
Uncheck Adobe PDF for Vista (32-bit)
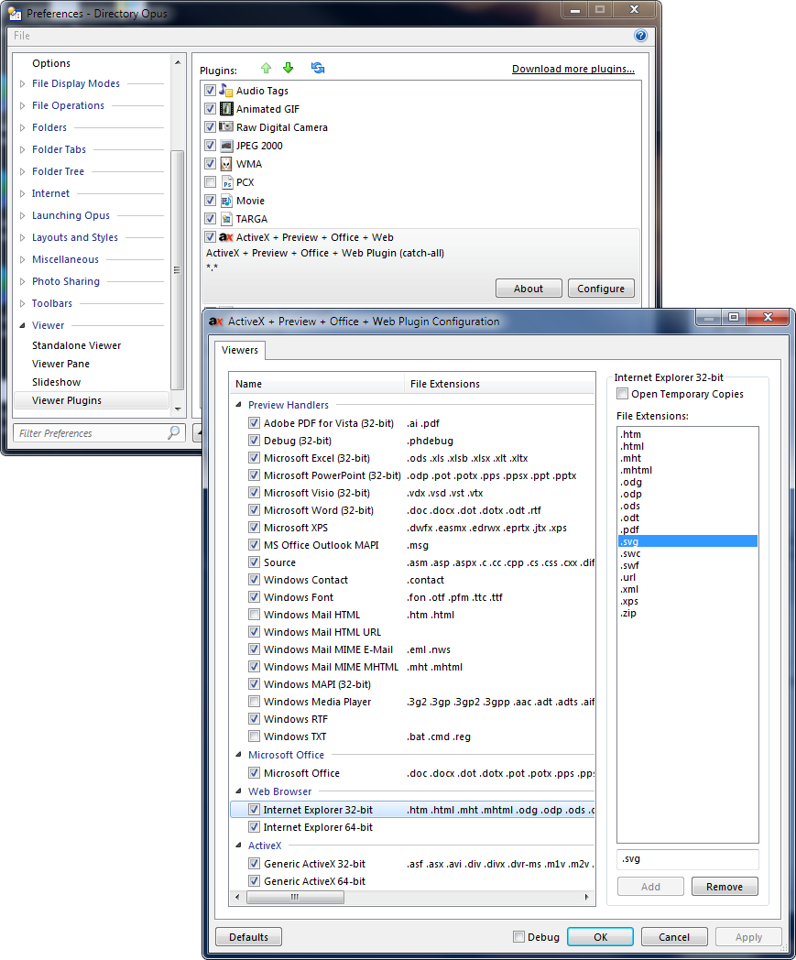coord(254,423)
